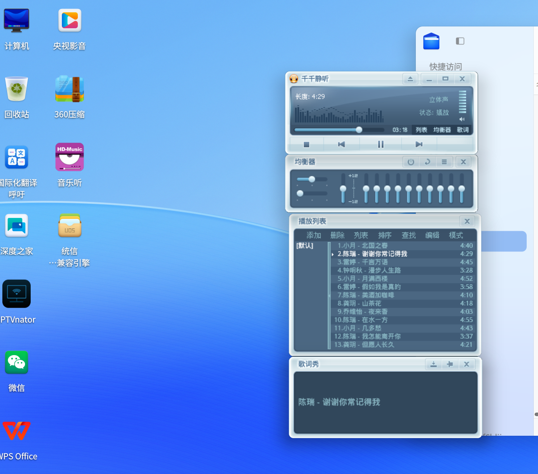Open the equalizer presets menu icon
This screenshot has width=538, height=474.
(x=444, y=162)
